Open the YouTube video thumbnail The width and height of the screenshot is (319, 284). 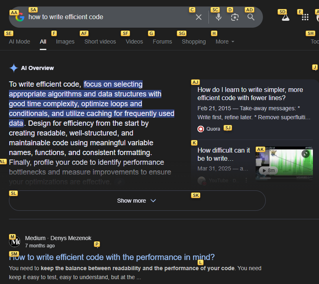[x=284, y=163]
